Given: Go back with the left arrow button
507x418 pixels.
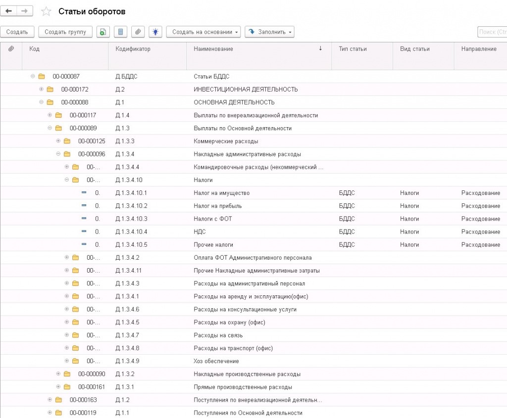Looking at the screenshot, I should click(x=8, y=11).
